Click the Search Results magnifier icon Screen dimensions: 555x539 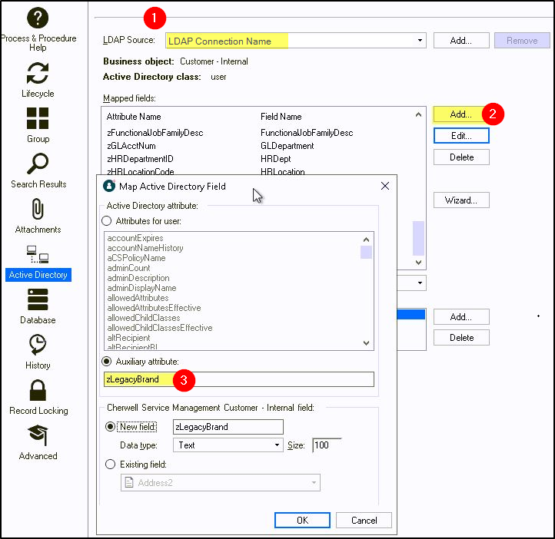coord(38,164)
